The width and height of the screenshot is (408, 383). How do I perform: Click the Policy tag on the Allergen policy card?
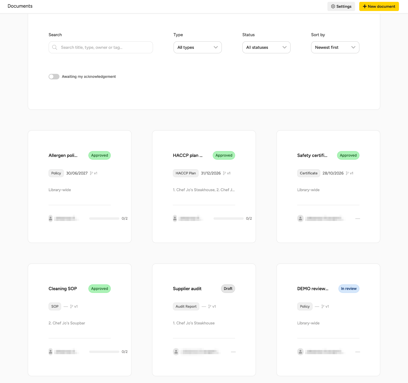[56, 173]
